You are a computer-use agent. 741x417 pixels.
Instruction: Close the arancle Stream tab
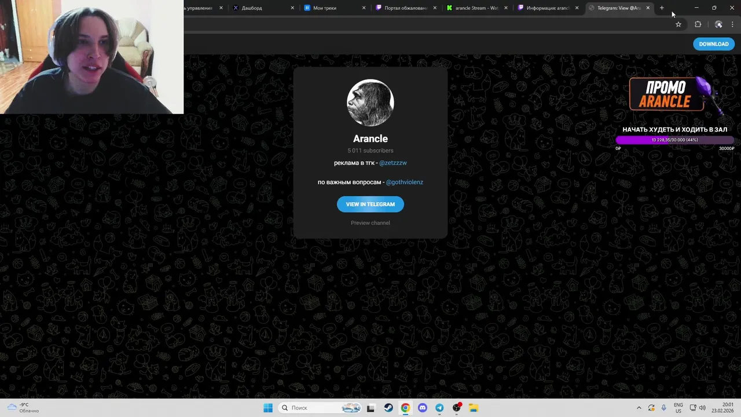point(506,8)
